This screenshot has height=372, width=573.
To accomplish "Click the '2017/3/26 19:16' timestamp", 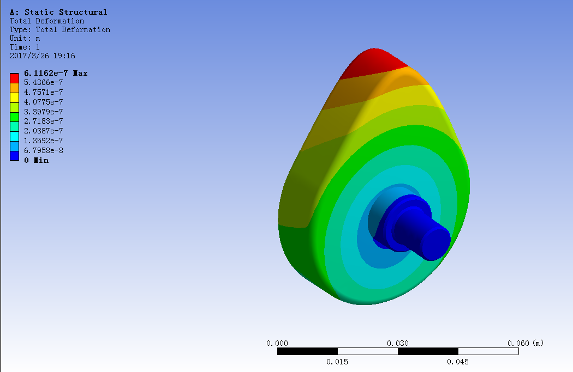I will click(43, 56).
